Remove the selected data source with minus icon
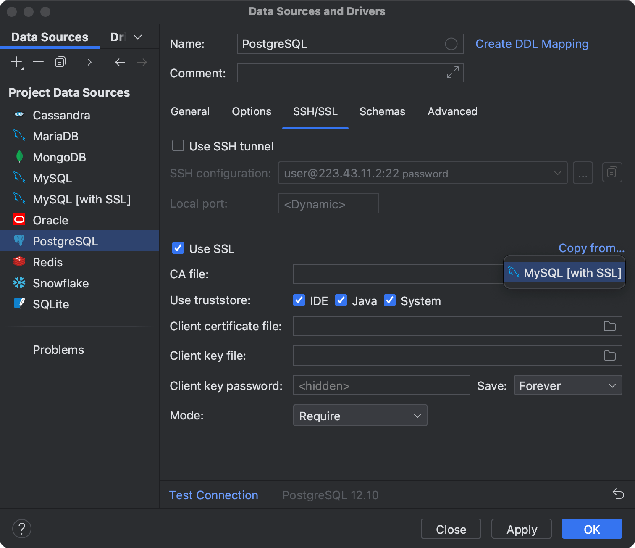Viewport: 635px width, 548px height. coord(38,62)
